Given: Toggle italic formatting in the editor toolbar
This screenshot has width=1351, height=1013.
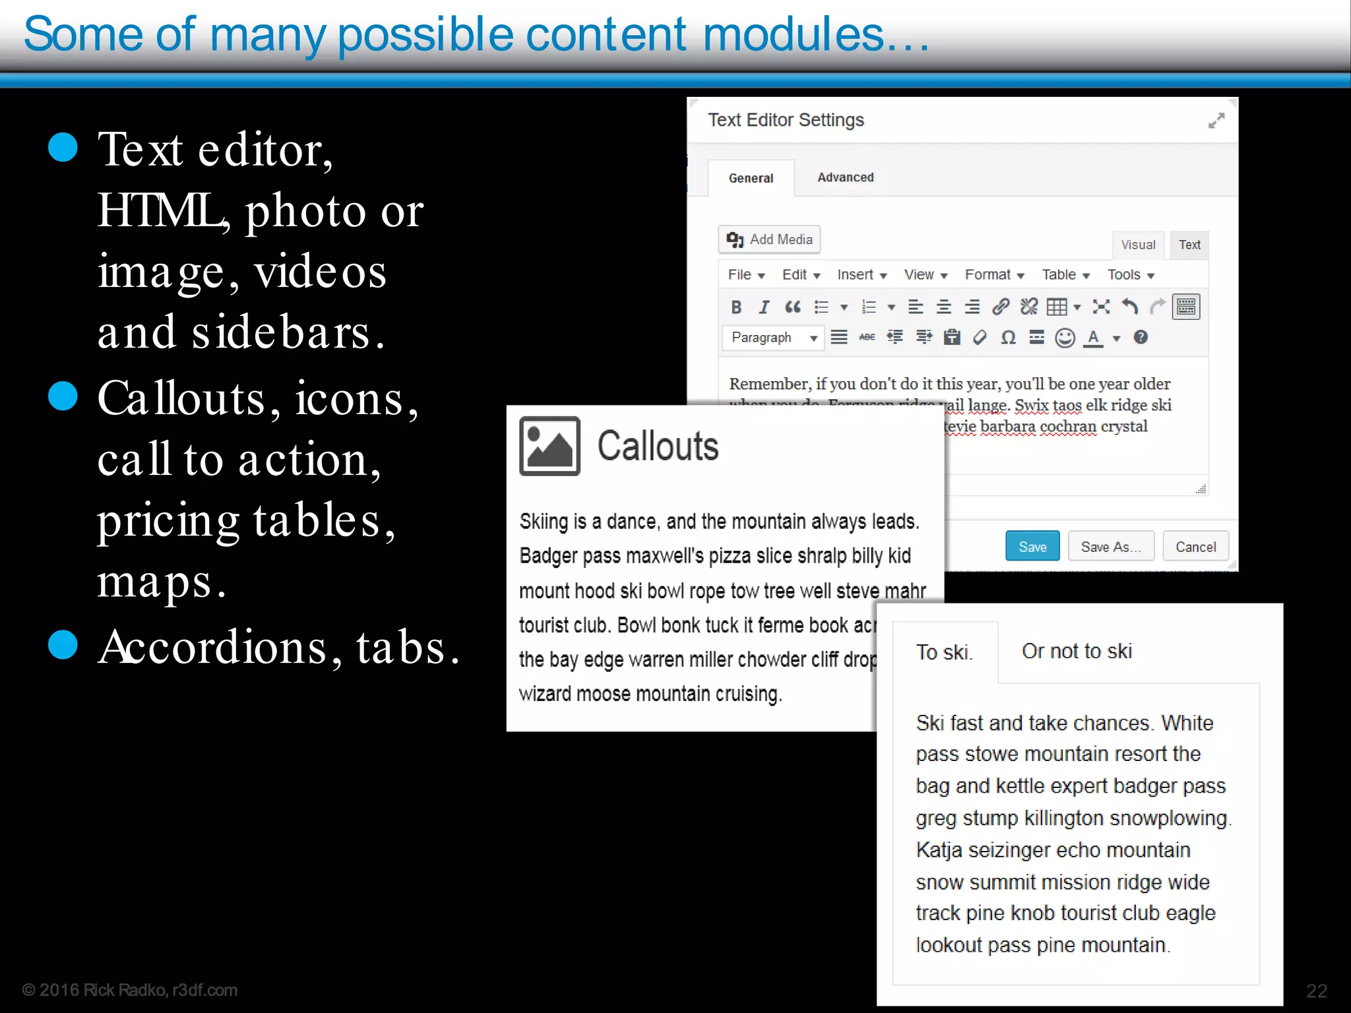Looking at the screenshot, I should pos(764,307).
